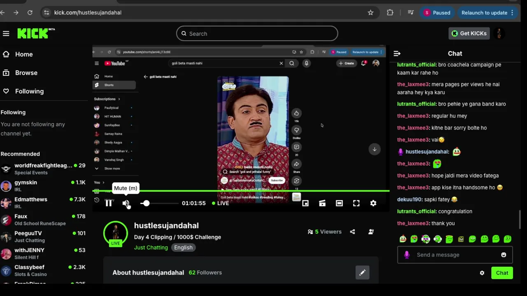Click the Just Chatting category link
Image resolution: width=527 pixels, height=296 pixels.
[x=151, y=247]
